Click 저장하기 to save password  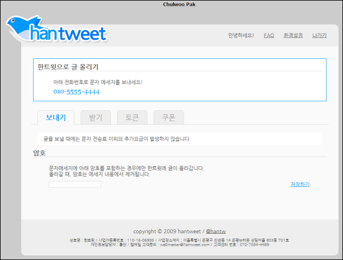[300, 185]
